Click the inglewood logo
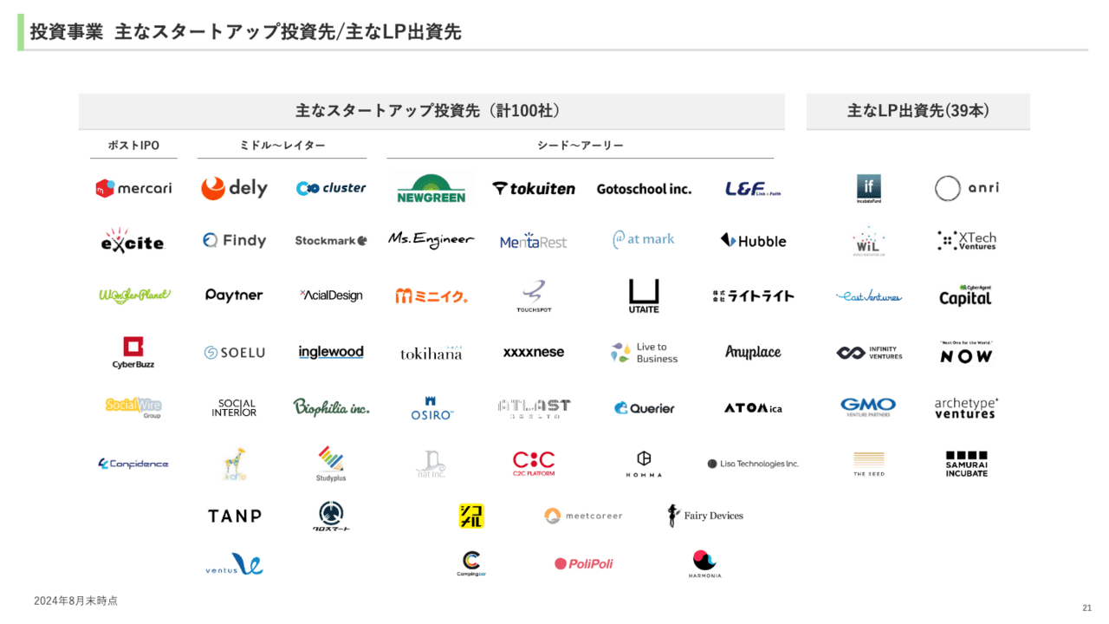 331,352
